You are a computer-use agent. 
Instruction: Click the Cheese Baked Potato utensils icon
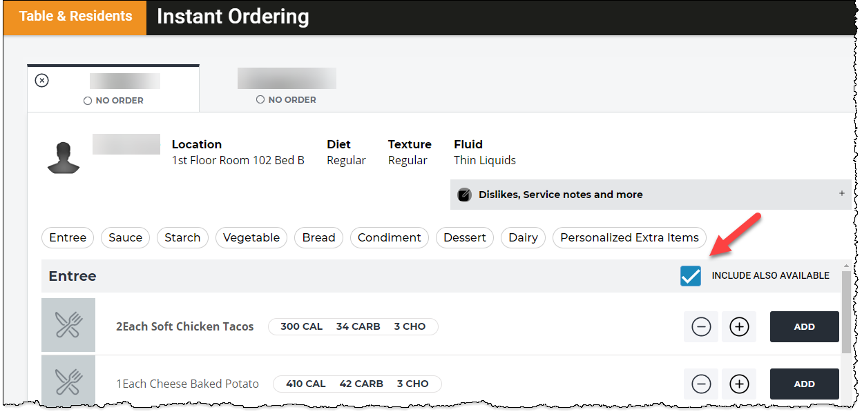coord(68,382)
